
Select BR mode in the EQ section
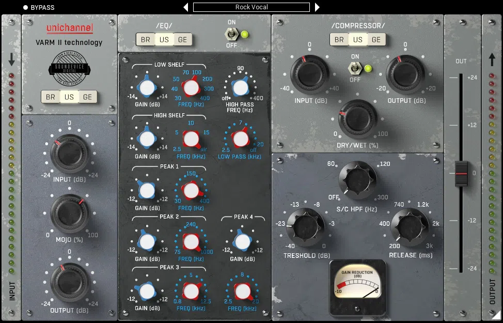[x=145, y=39]
